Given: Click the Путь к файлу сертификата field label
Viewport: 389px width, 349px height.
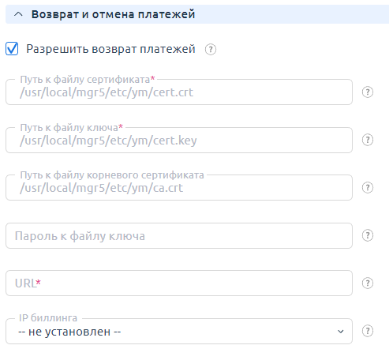Looking at the screenshot, I should (x=88, y=79).
